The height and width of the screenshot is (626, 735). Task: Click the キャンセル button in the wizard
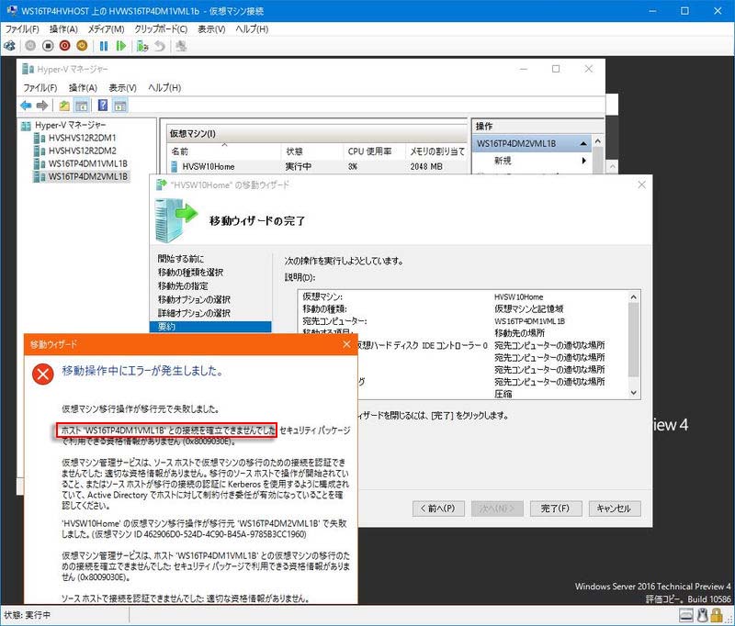(x=615, y=509)
